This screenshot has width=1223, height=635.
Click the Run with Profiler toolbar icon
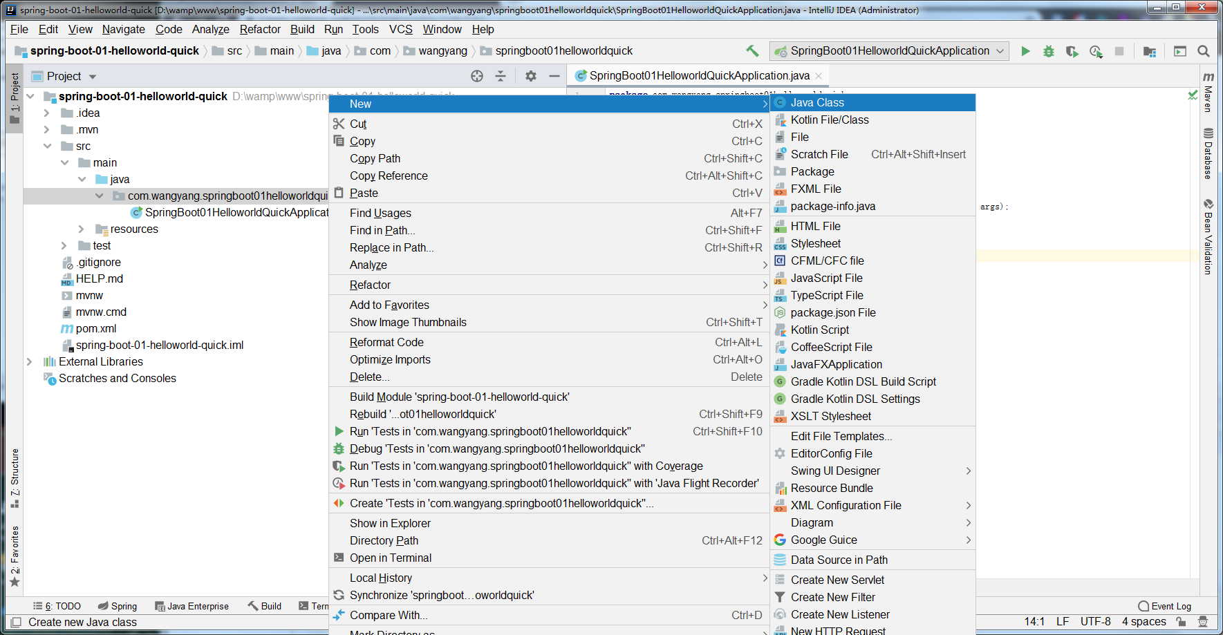(x=1096, y=51)
